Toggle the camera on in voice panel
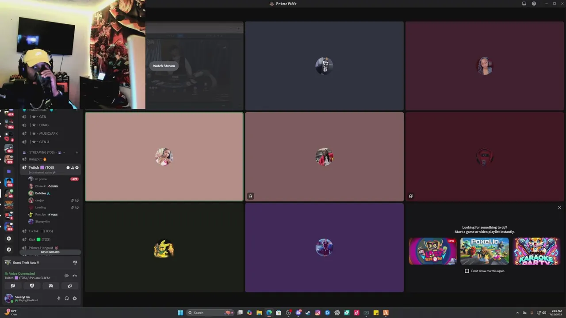 (13, 286)
